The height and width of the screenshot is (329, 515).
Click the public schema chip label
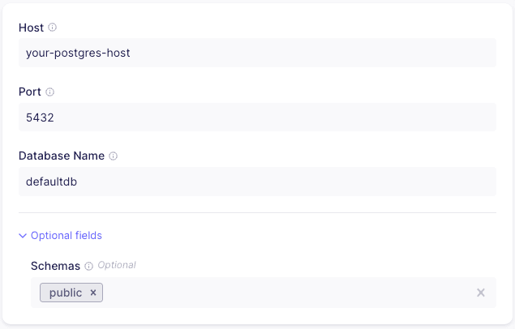pyautogui.click(x=66, y=293)
